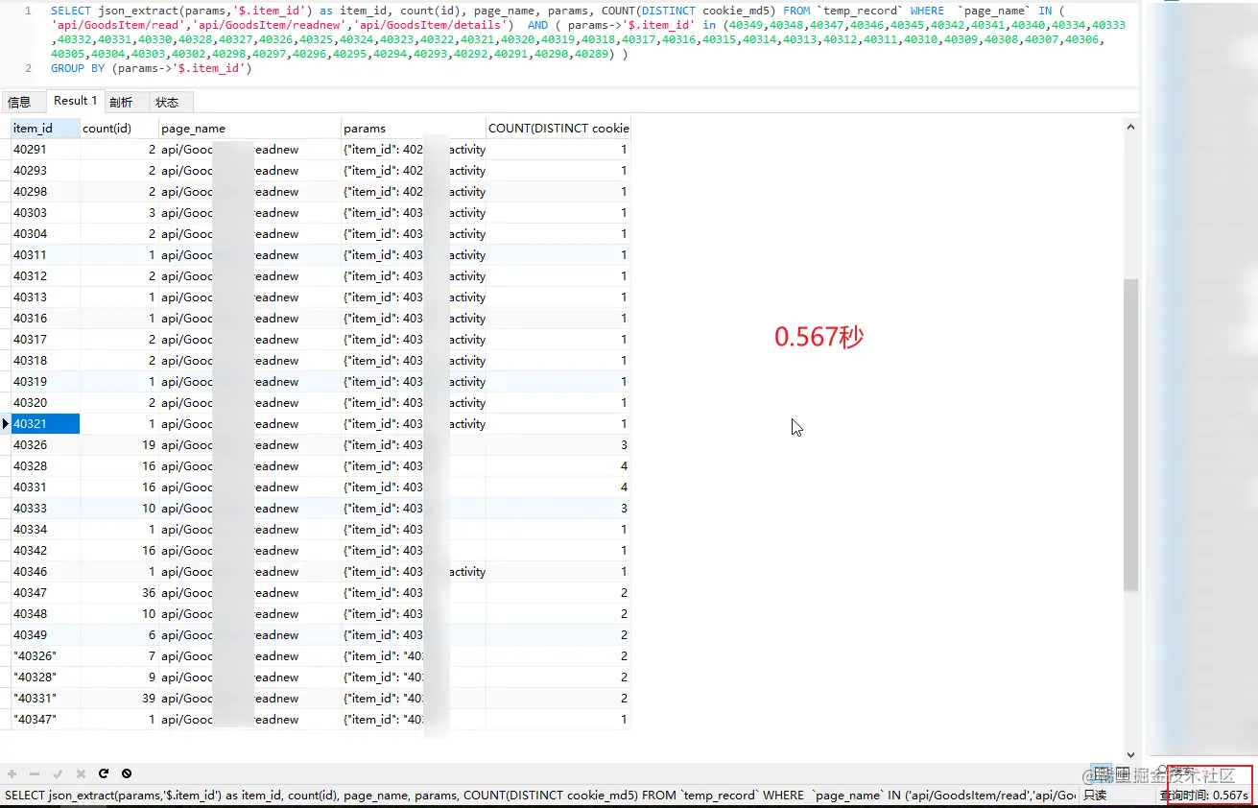1258x808 pixels.
Task: Stay on the Result 1 tab
Action: pyautogui.click(x=75, y=100)
